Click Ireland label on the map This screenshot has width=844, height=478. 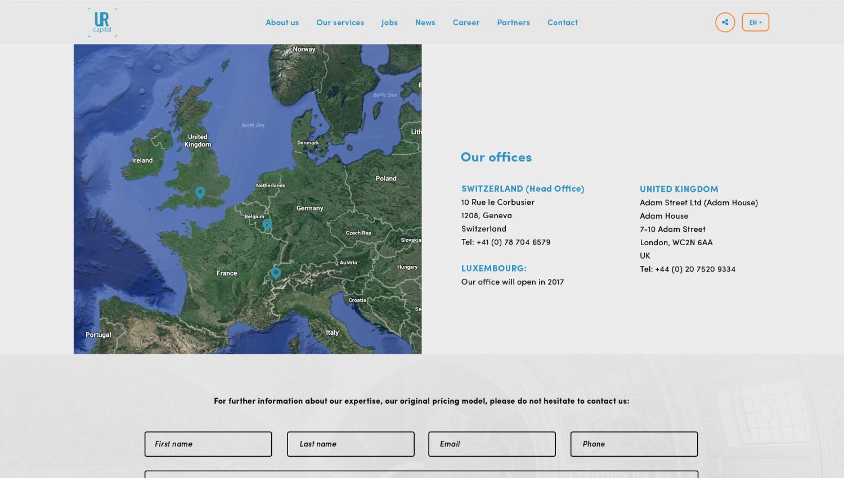pos(142,160)
